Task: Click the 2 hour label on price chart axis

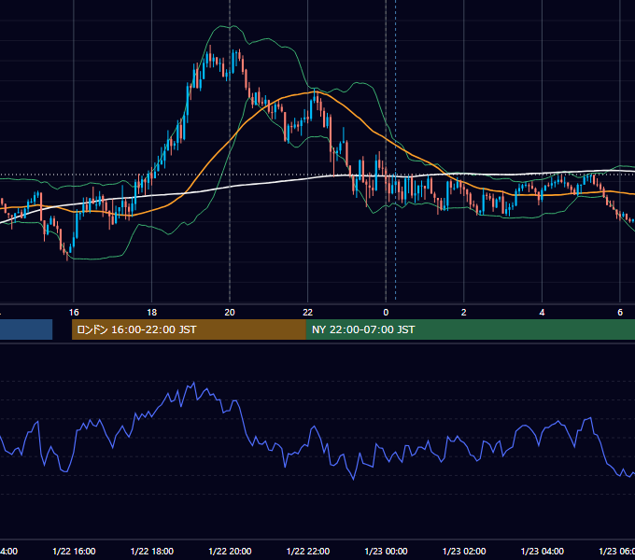Action: tap(464, 313)
